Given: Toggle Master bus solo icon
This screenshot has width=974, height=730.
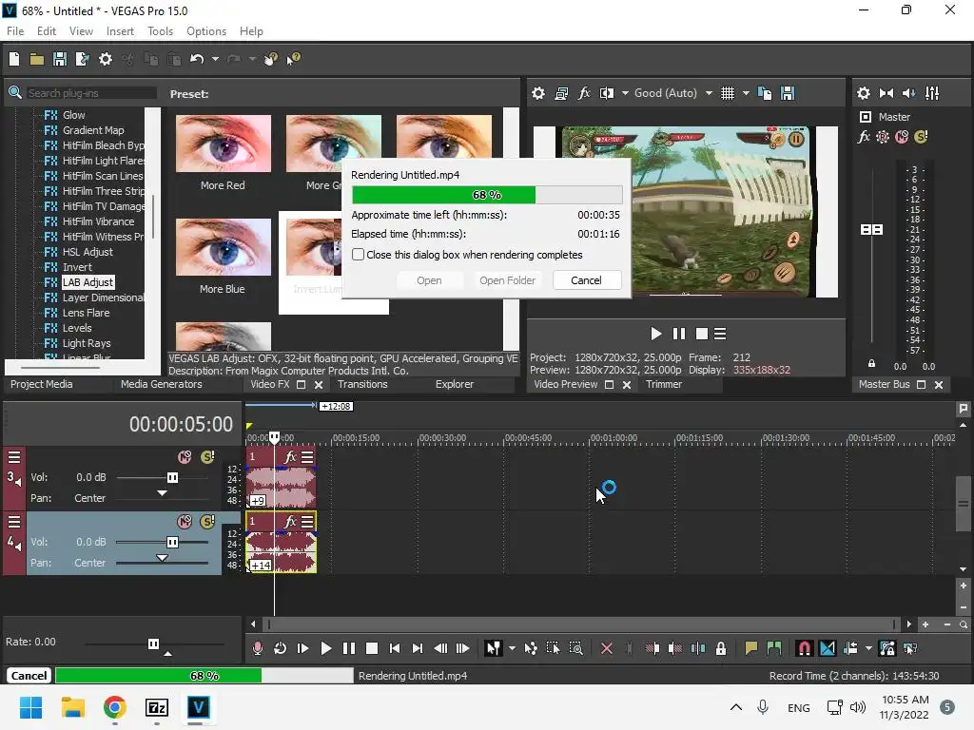Looking at the screenshot, I should click(x=921, y=137).
